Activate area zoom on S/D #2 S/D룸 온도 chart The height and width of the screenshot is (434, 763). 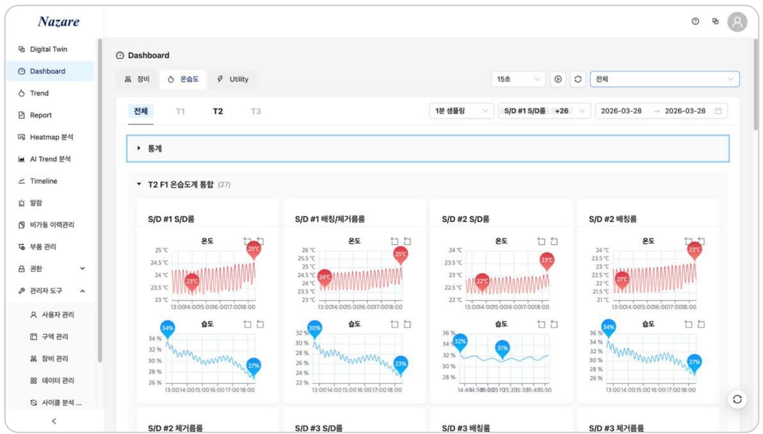click(541, 241)
